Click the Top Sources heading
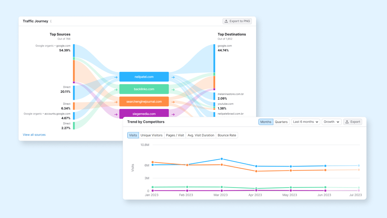 click(60, 34)
